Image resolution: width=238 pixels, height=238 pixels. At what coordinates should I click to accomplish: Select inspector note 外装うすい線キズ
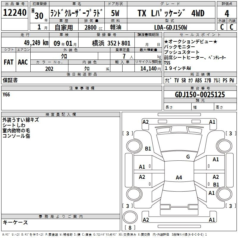pyautogui.click(x=21, y=120)
